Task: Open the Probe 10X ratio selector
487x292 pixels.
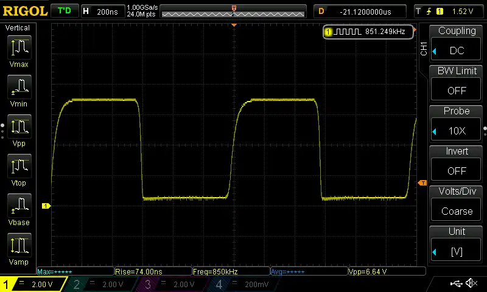Action: coord(457,124)
